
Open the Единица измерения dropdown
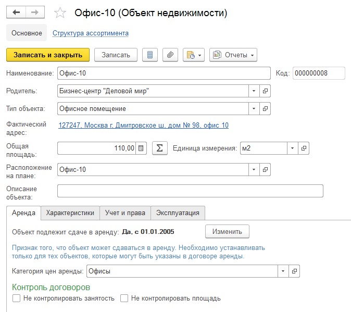click(293, 148)
